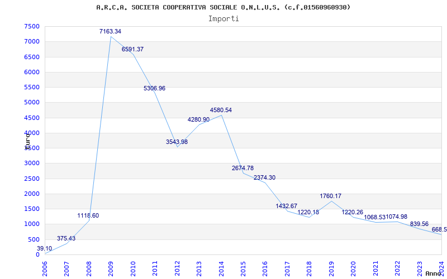Image resolution: width=447 pixels, height=279 pixels.
Task: Click the 2500 y-axis tick label
Action: (32, 179)
